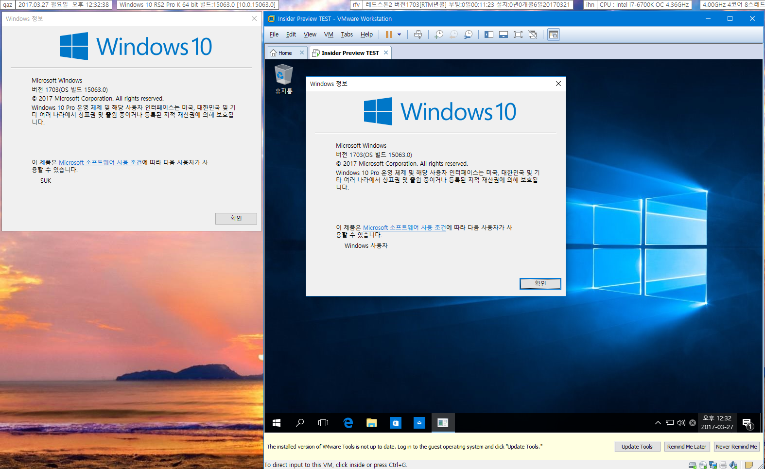Click the network adapter status icon in VMware
Screen dimensions: 765x469
click(713, 465)
